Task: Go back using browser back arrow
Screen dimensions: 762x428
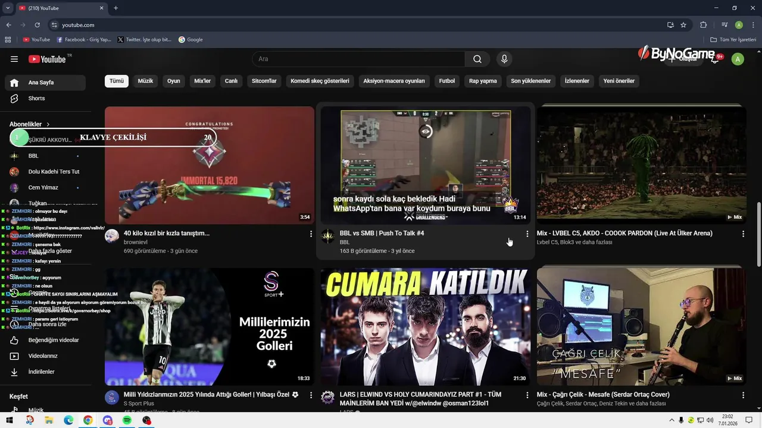Action: pyautogui.click(x=8, y=25)
